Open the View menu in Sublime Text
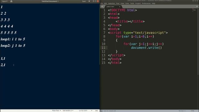 tap(122, 3)
